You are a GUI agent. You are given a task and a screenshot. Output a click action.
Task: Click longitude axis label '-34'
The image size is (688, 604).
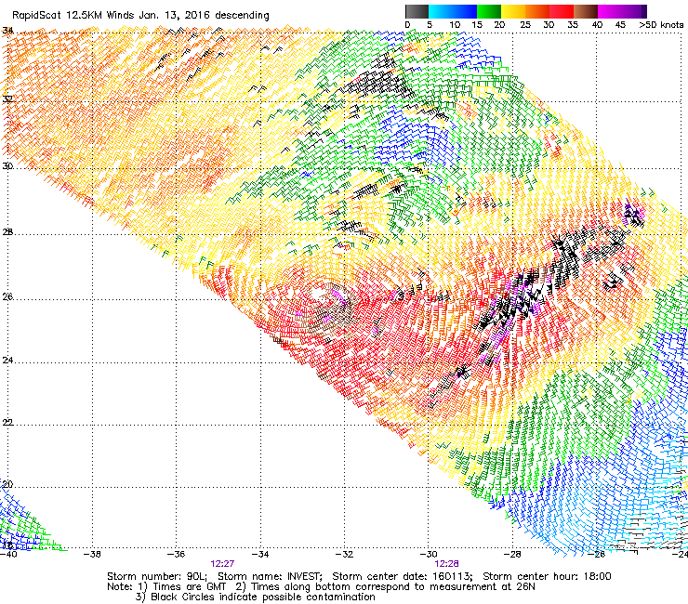coord(260,555)
